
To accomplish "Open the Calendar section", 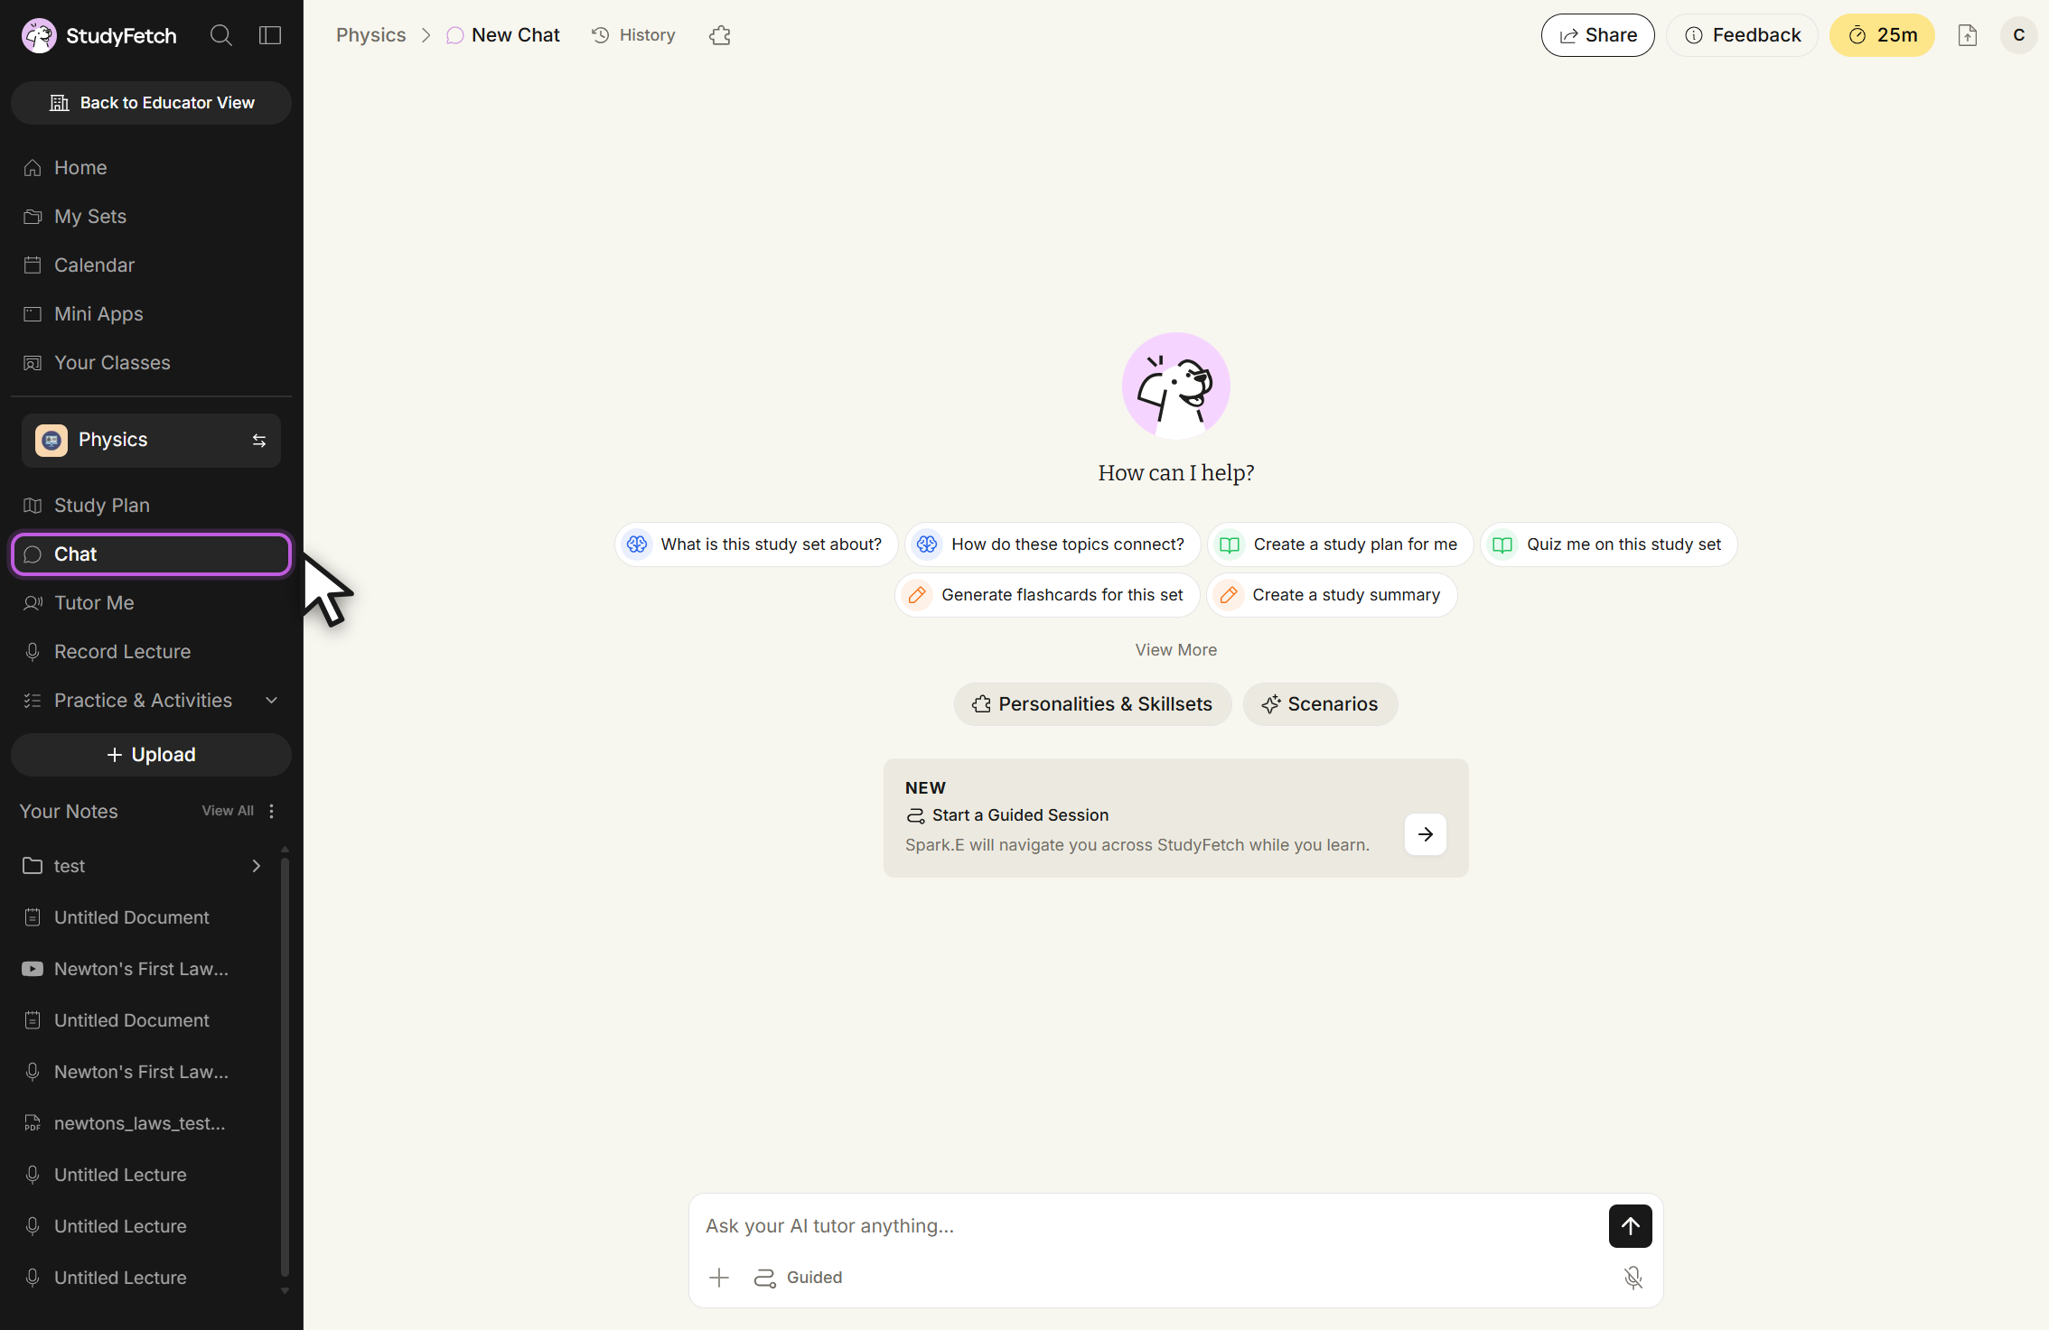I will pyautogui.click(x=151, y=265).
